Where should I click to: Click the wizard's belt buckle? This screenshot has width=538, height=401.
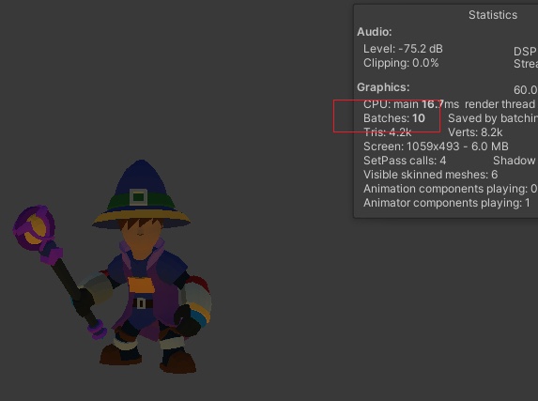pos(141,303)
